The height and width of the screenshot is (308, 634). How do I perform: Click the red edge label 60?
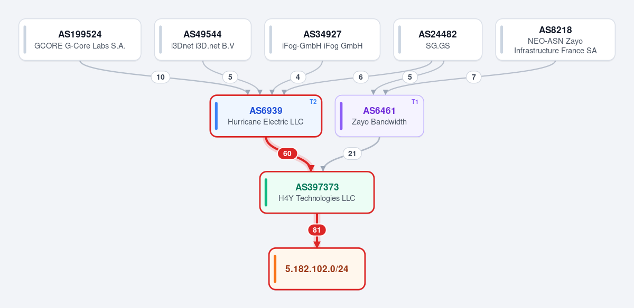coord(287,153)
